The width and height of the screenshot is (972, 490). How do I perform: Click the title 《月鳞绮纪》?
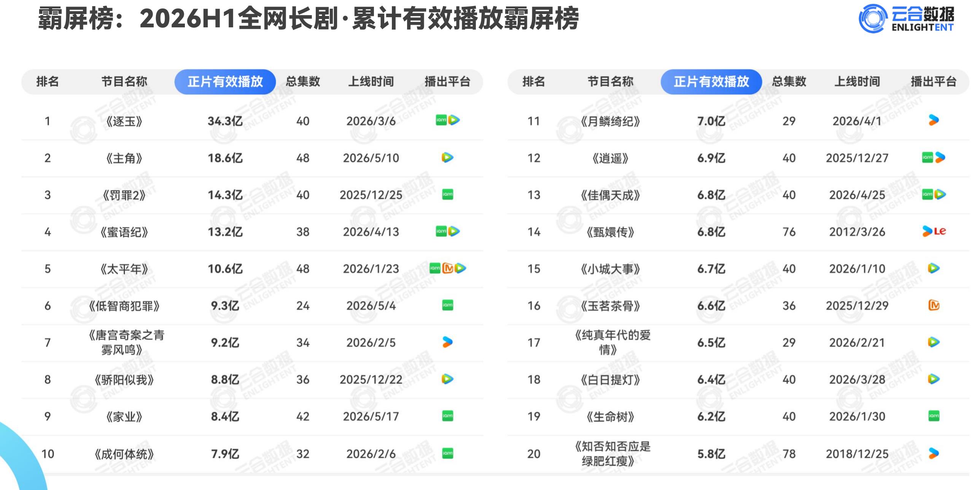(610, 121)
